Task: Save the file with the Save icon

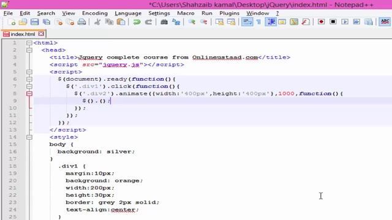Action: tap(34, 22)
